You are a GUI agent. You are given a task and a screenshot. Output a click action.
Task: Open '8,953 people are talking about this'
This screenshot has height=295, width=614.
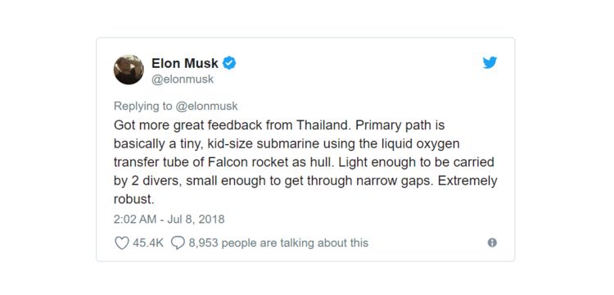(278, 243)
